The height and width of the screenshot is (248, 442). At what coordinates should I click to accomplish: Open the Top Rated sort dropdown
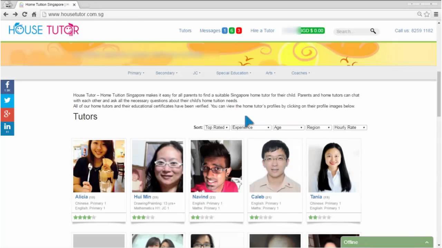pos(217,127)
